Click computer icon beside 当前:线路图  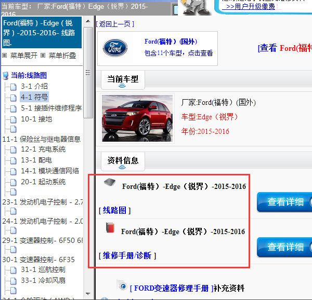point(6,76)
